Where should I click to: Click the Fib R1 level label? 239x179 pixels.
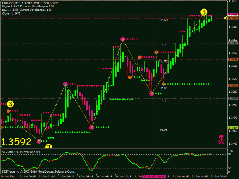[163, 88]
